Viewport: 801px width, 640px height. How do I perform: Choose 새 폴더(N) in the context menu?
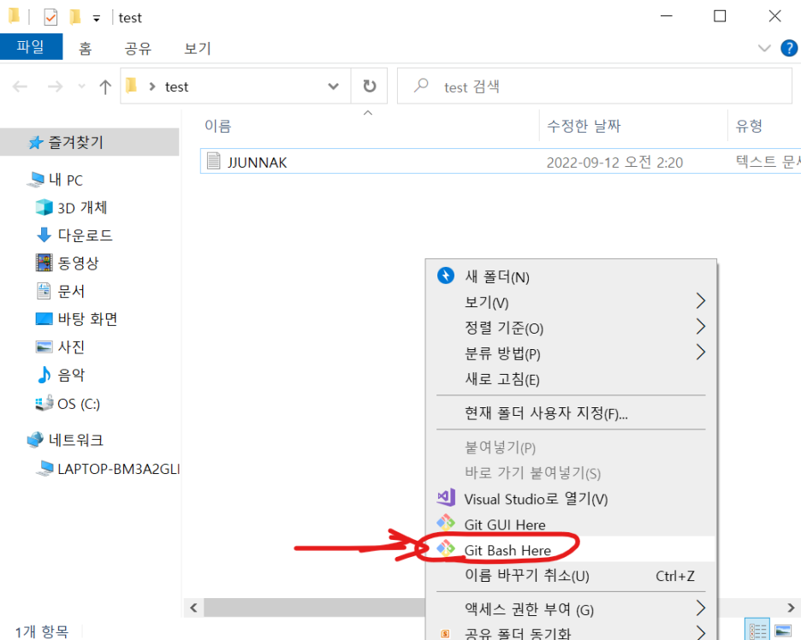pyautogui.click(x=570, y=277)
